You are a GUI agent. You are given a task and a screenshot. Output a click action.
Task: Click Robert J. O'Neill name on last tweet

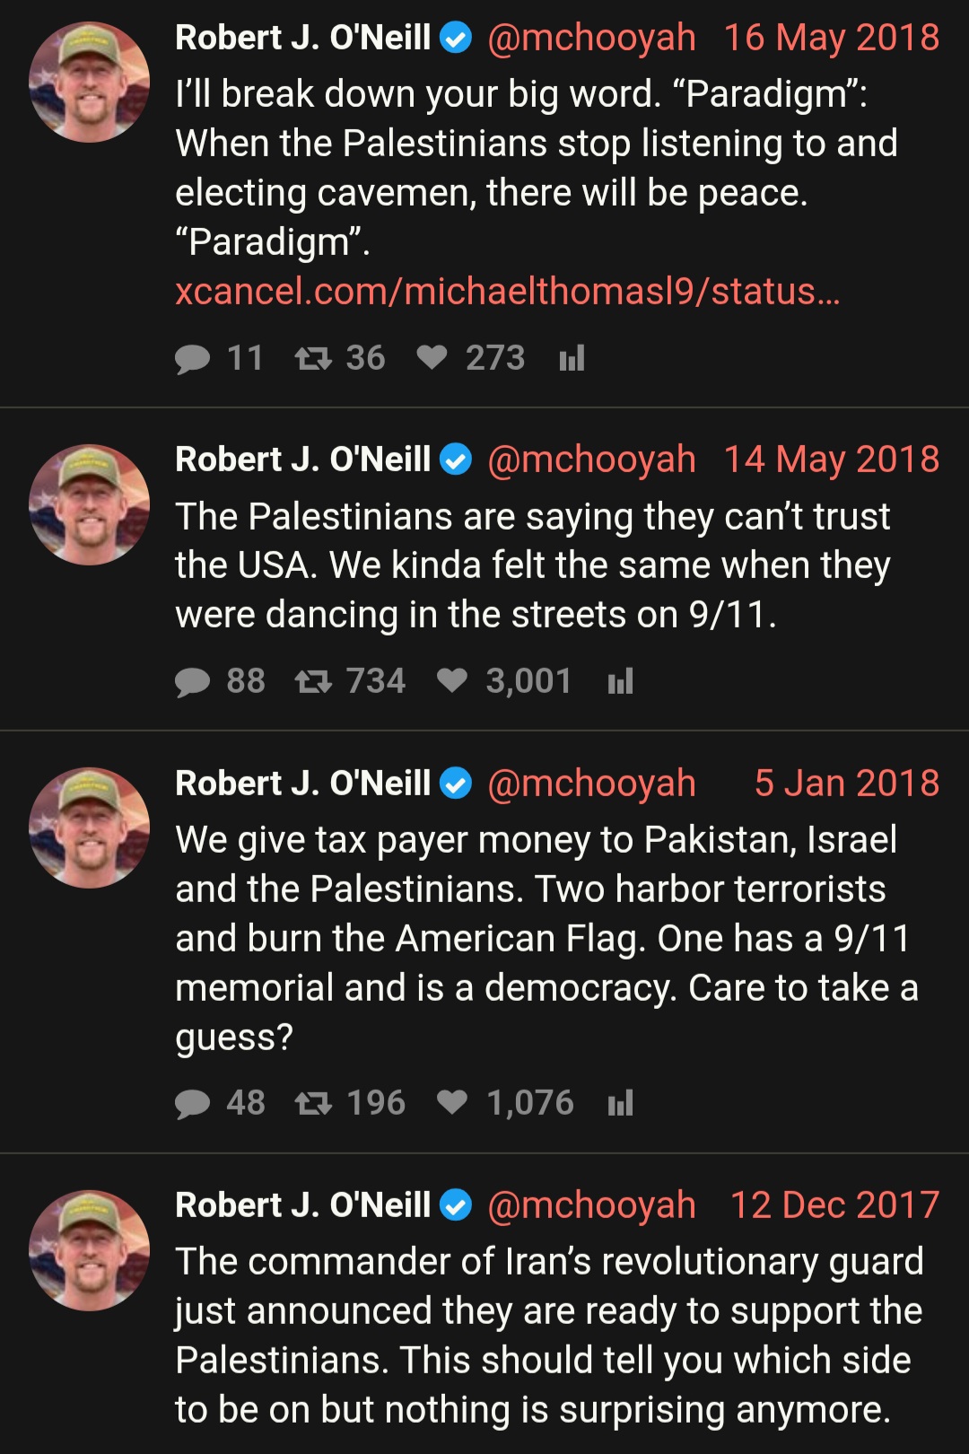[303, 1205]
